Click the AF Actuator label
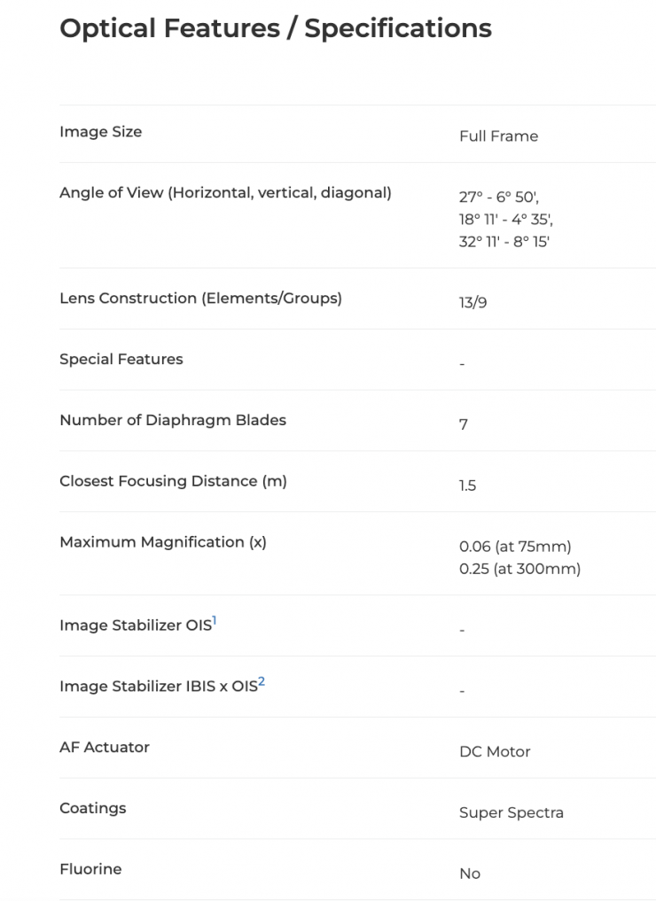656x901 pixels. [x=105, y=748]
